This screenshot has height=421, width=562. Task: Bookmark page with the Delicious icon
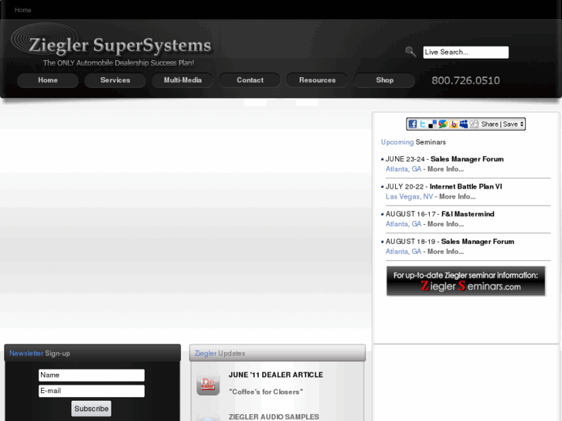[433, 124]
